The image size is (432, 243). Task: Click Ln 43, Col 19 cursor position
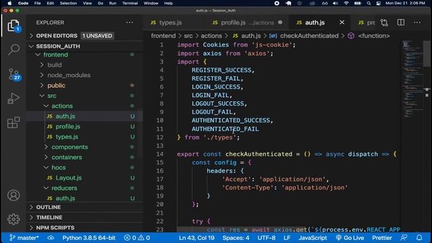196,238
